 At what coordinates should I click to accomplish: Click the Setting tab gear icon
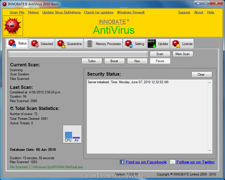click(131, 46)
